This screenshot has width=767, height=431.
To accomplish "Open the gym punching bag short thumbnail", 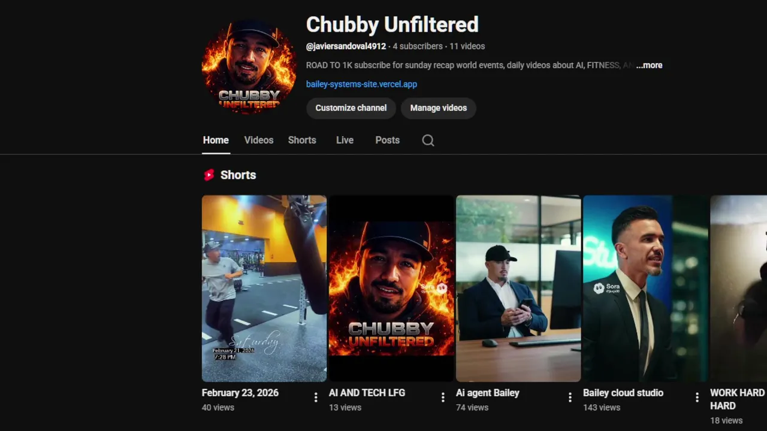I will tap(264, 289).
